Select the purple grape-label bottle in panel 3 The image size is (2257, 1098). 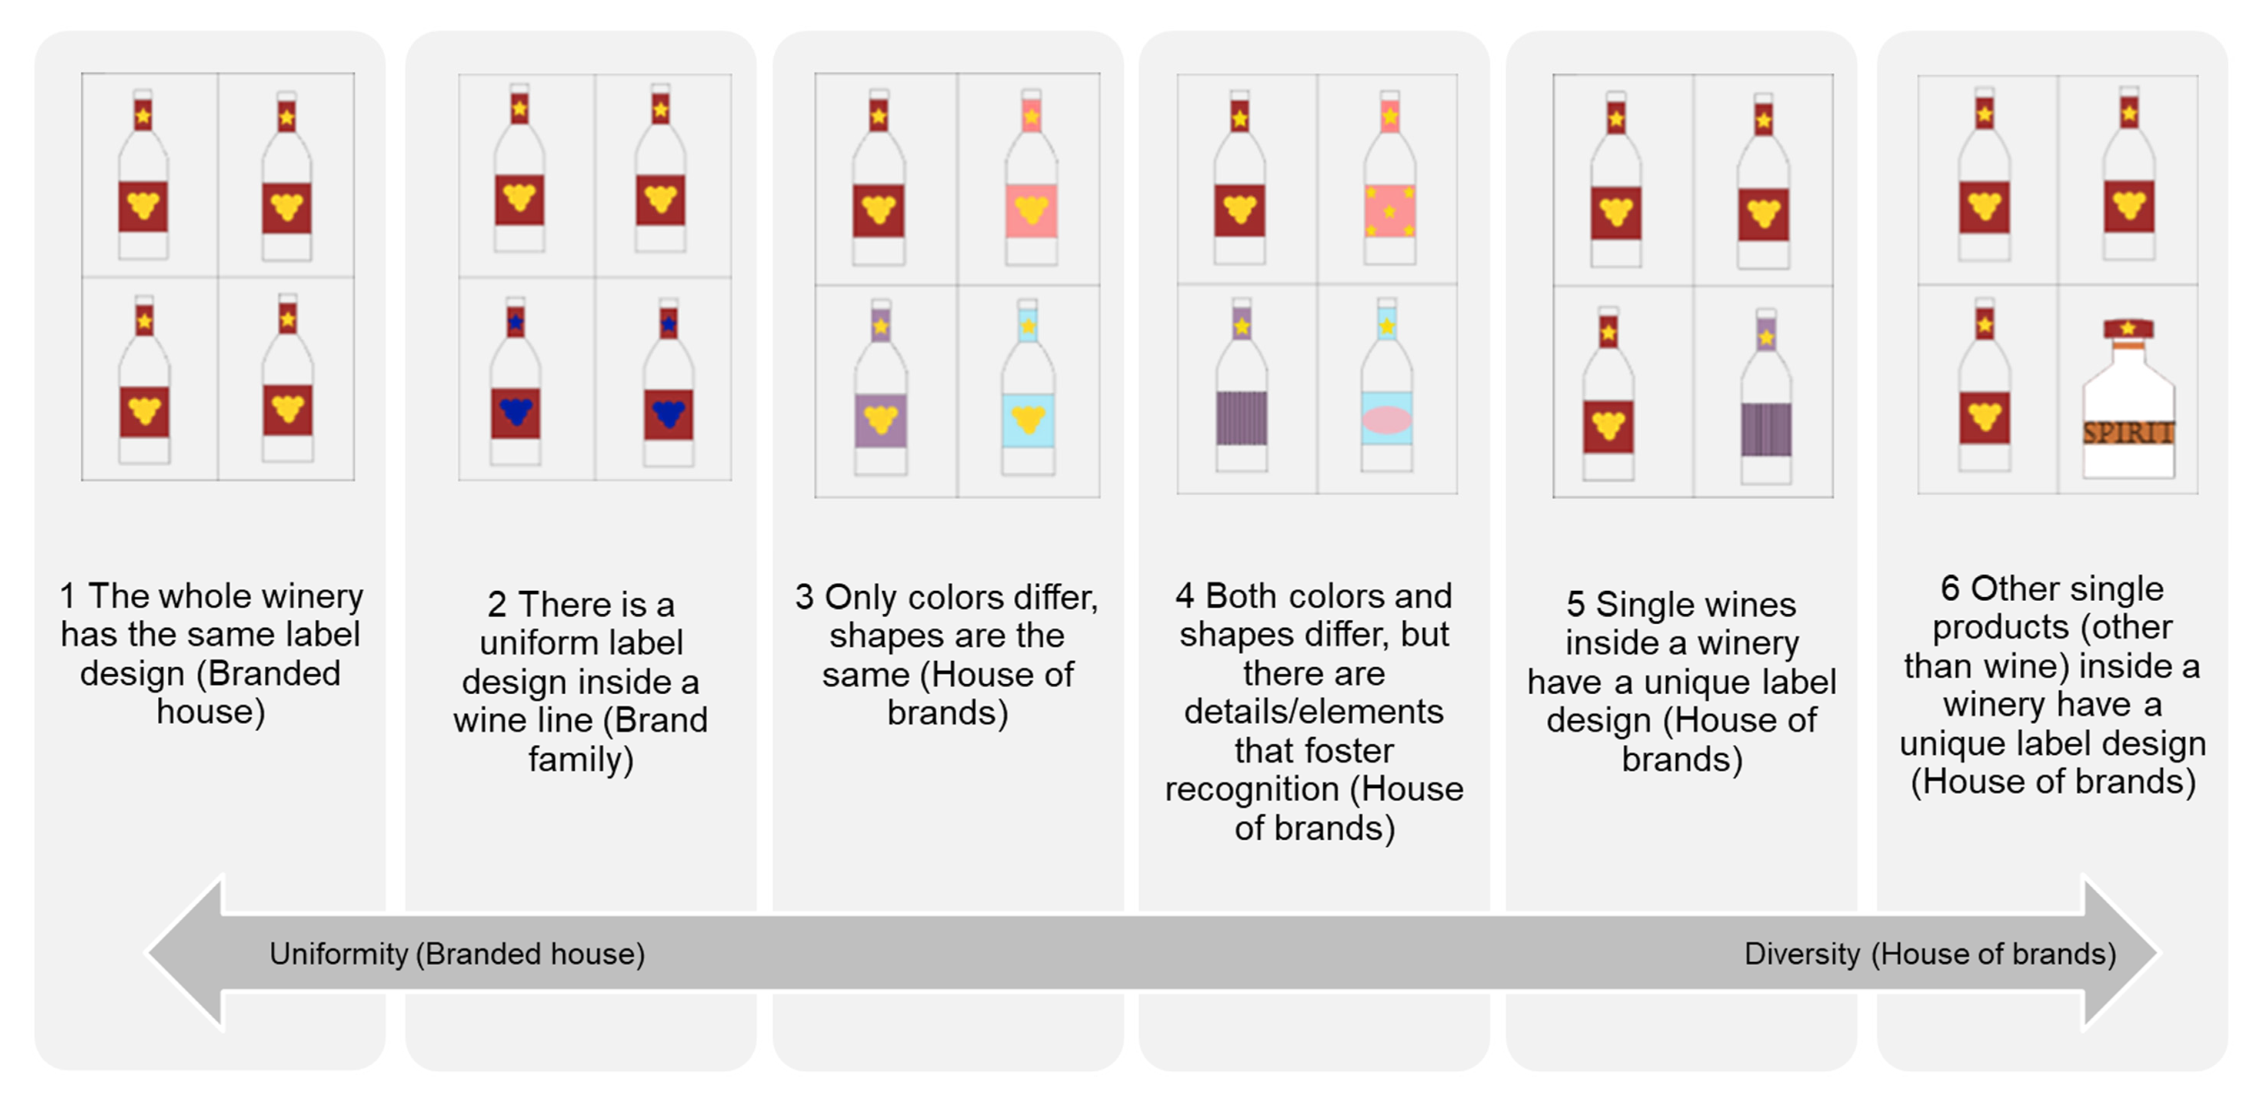[x=881, y=389]
